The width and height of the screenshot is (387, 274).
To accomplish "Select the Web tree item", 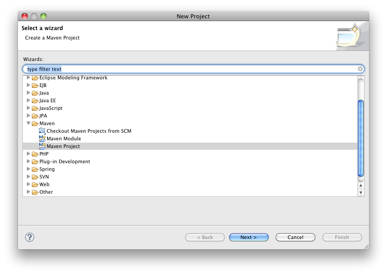I will point(44,184).
